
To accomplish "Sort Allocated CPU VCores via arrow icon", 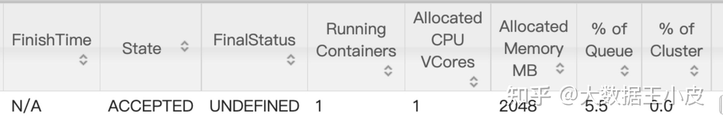I will 474,82.
